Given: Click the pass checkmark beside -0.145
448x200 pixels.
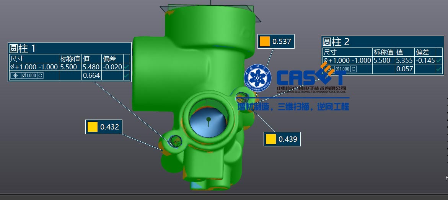Looking at the screenshot, I should click(439, 61).
